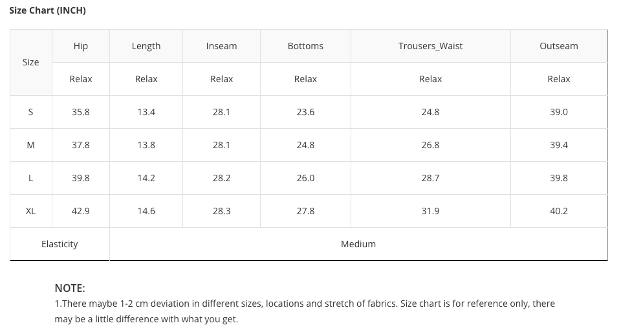The image size is (621, 332).
Task: Select the XL size row label
Action: (31, 211)
